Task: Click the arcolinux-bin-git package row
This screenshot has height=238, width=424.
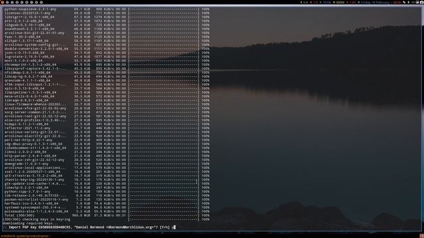Action: coord(107,33)
